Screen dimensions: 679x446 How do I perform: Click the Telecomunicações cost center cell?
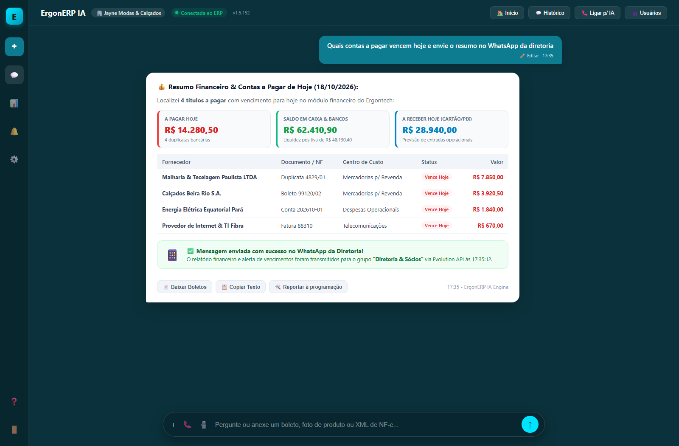(x=365, y=226)
